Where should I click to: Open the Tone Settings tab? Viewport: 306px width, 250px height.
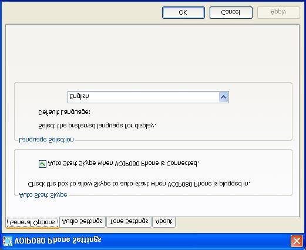point(129,222)
